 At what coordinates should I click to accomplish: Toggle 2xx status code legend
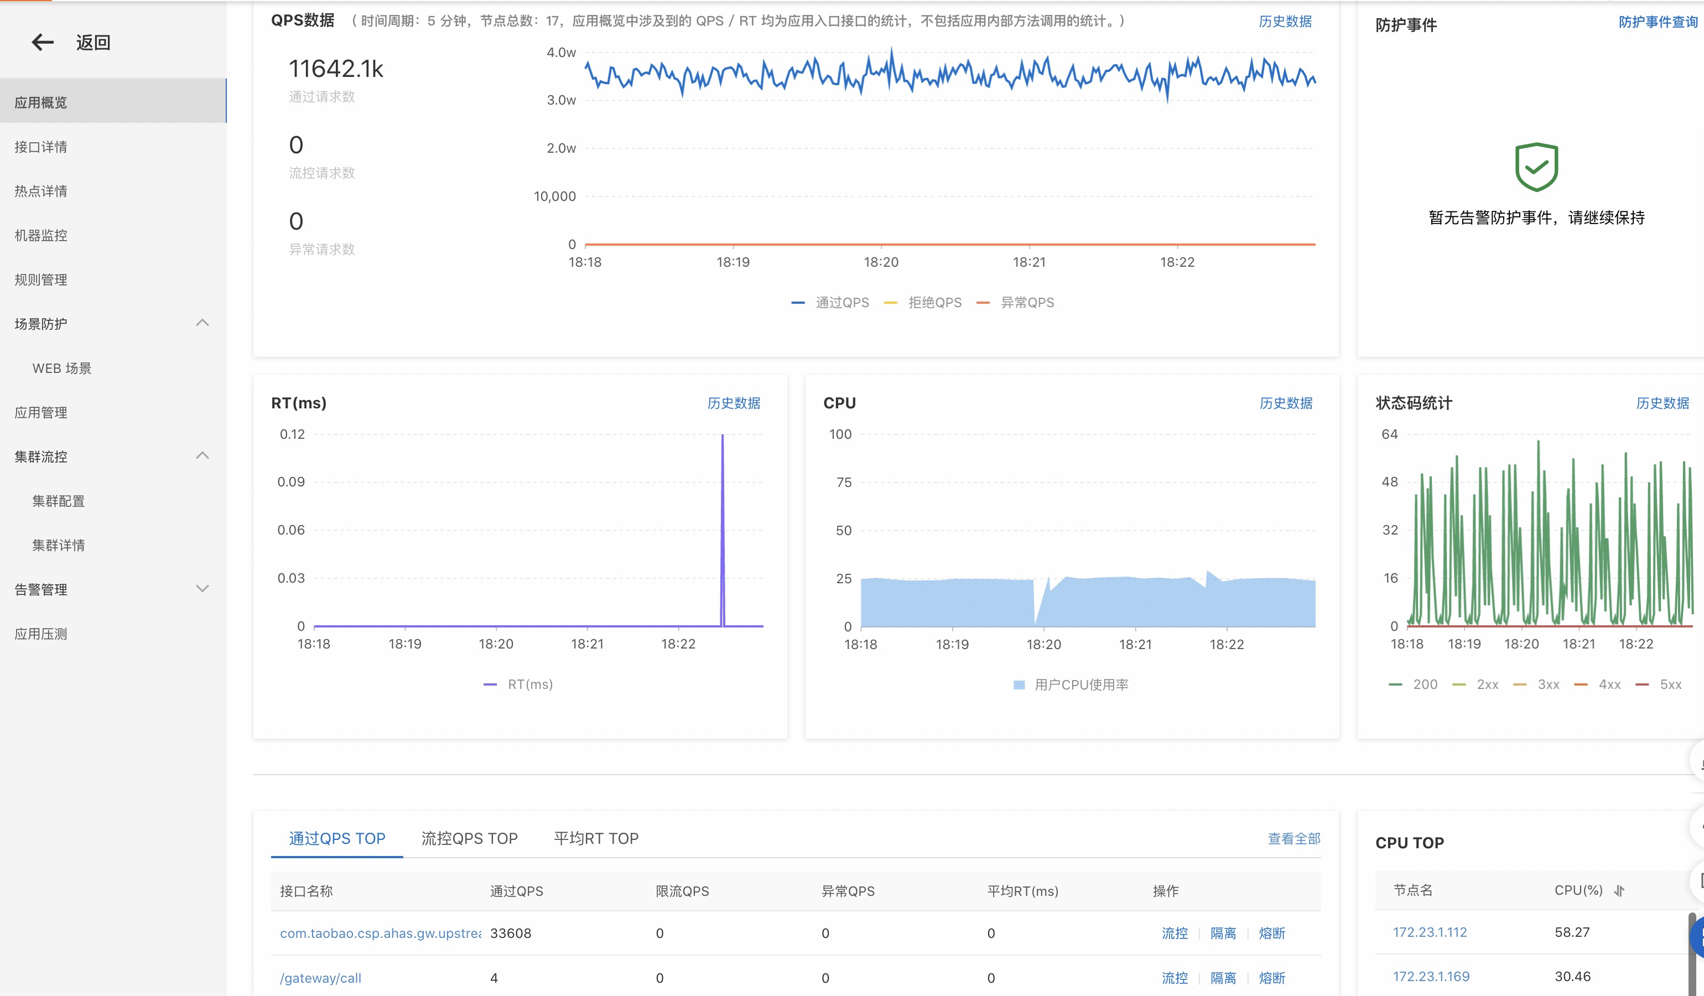[x=1476, y=684]
